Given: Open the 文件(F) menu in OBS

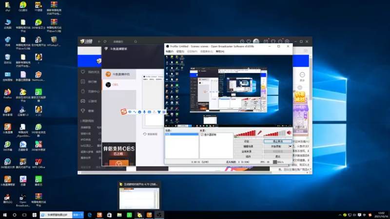Looking at the screenshot, I should click(x=169, y=52).
